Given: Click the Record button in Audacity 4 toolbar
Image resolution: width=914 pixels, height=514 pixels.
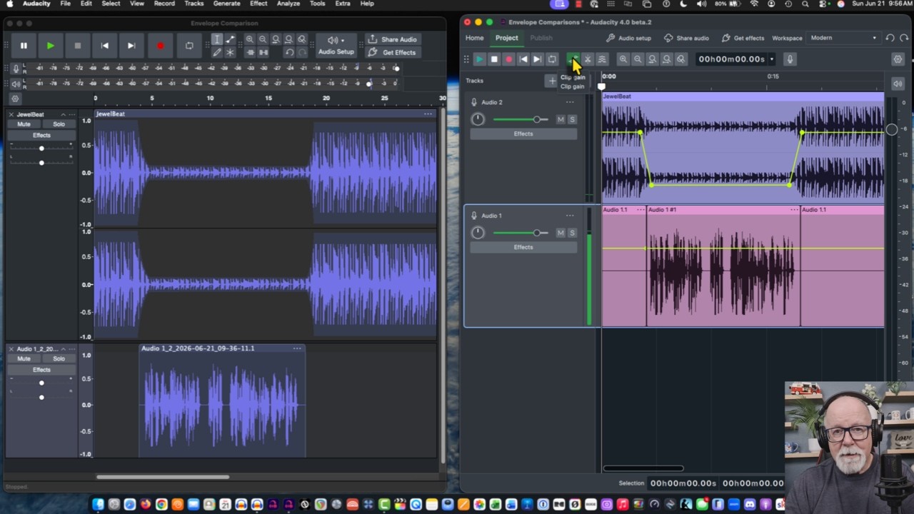Looking at the screenshot, I should point(508,59).
